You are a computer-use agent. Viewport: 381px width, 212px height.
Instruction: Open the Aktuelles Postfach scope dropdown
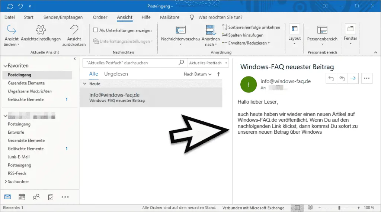208,63
